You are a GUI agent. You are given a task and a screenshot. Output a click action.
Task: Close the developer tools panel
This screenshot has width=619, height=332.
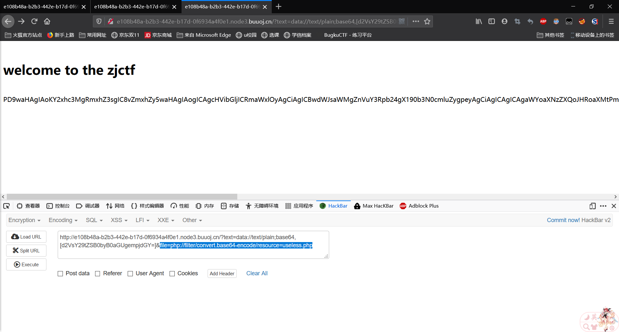pyautogui.click(x=614, y=206)
